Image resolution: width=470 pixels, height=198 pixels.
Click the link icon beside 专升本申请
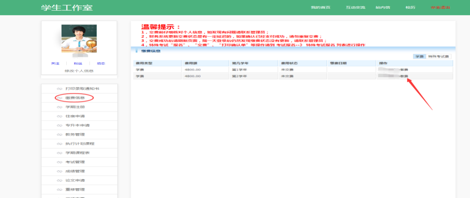pos(59,125)
